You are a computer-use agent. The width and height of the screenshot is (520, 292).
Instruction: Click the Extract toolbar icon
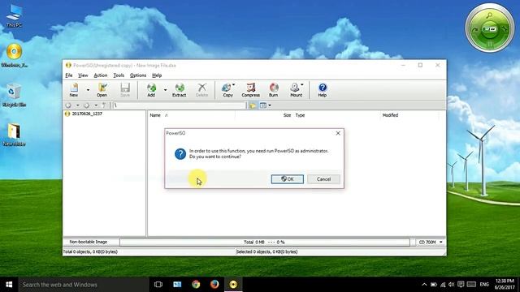(x=179, y=90)
